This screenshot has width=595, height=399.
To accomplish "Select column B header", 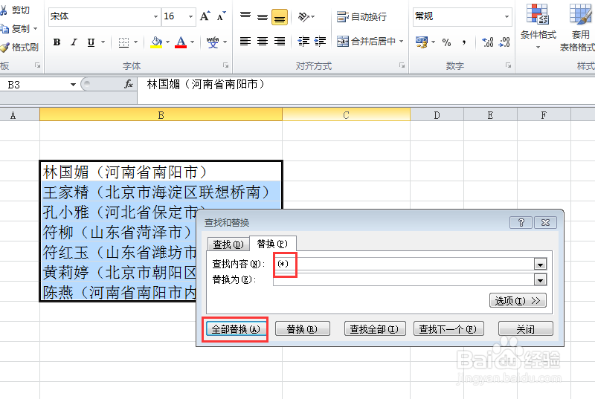I will click(x=161, y=115).
